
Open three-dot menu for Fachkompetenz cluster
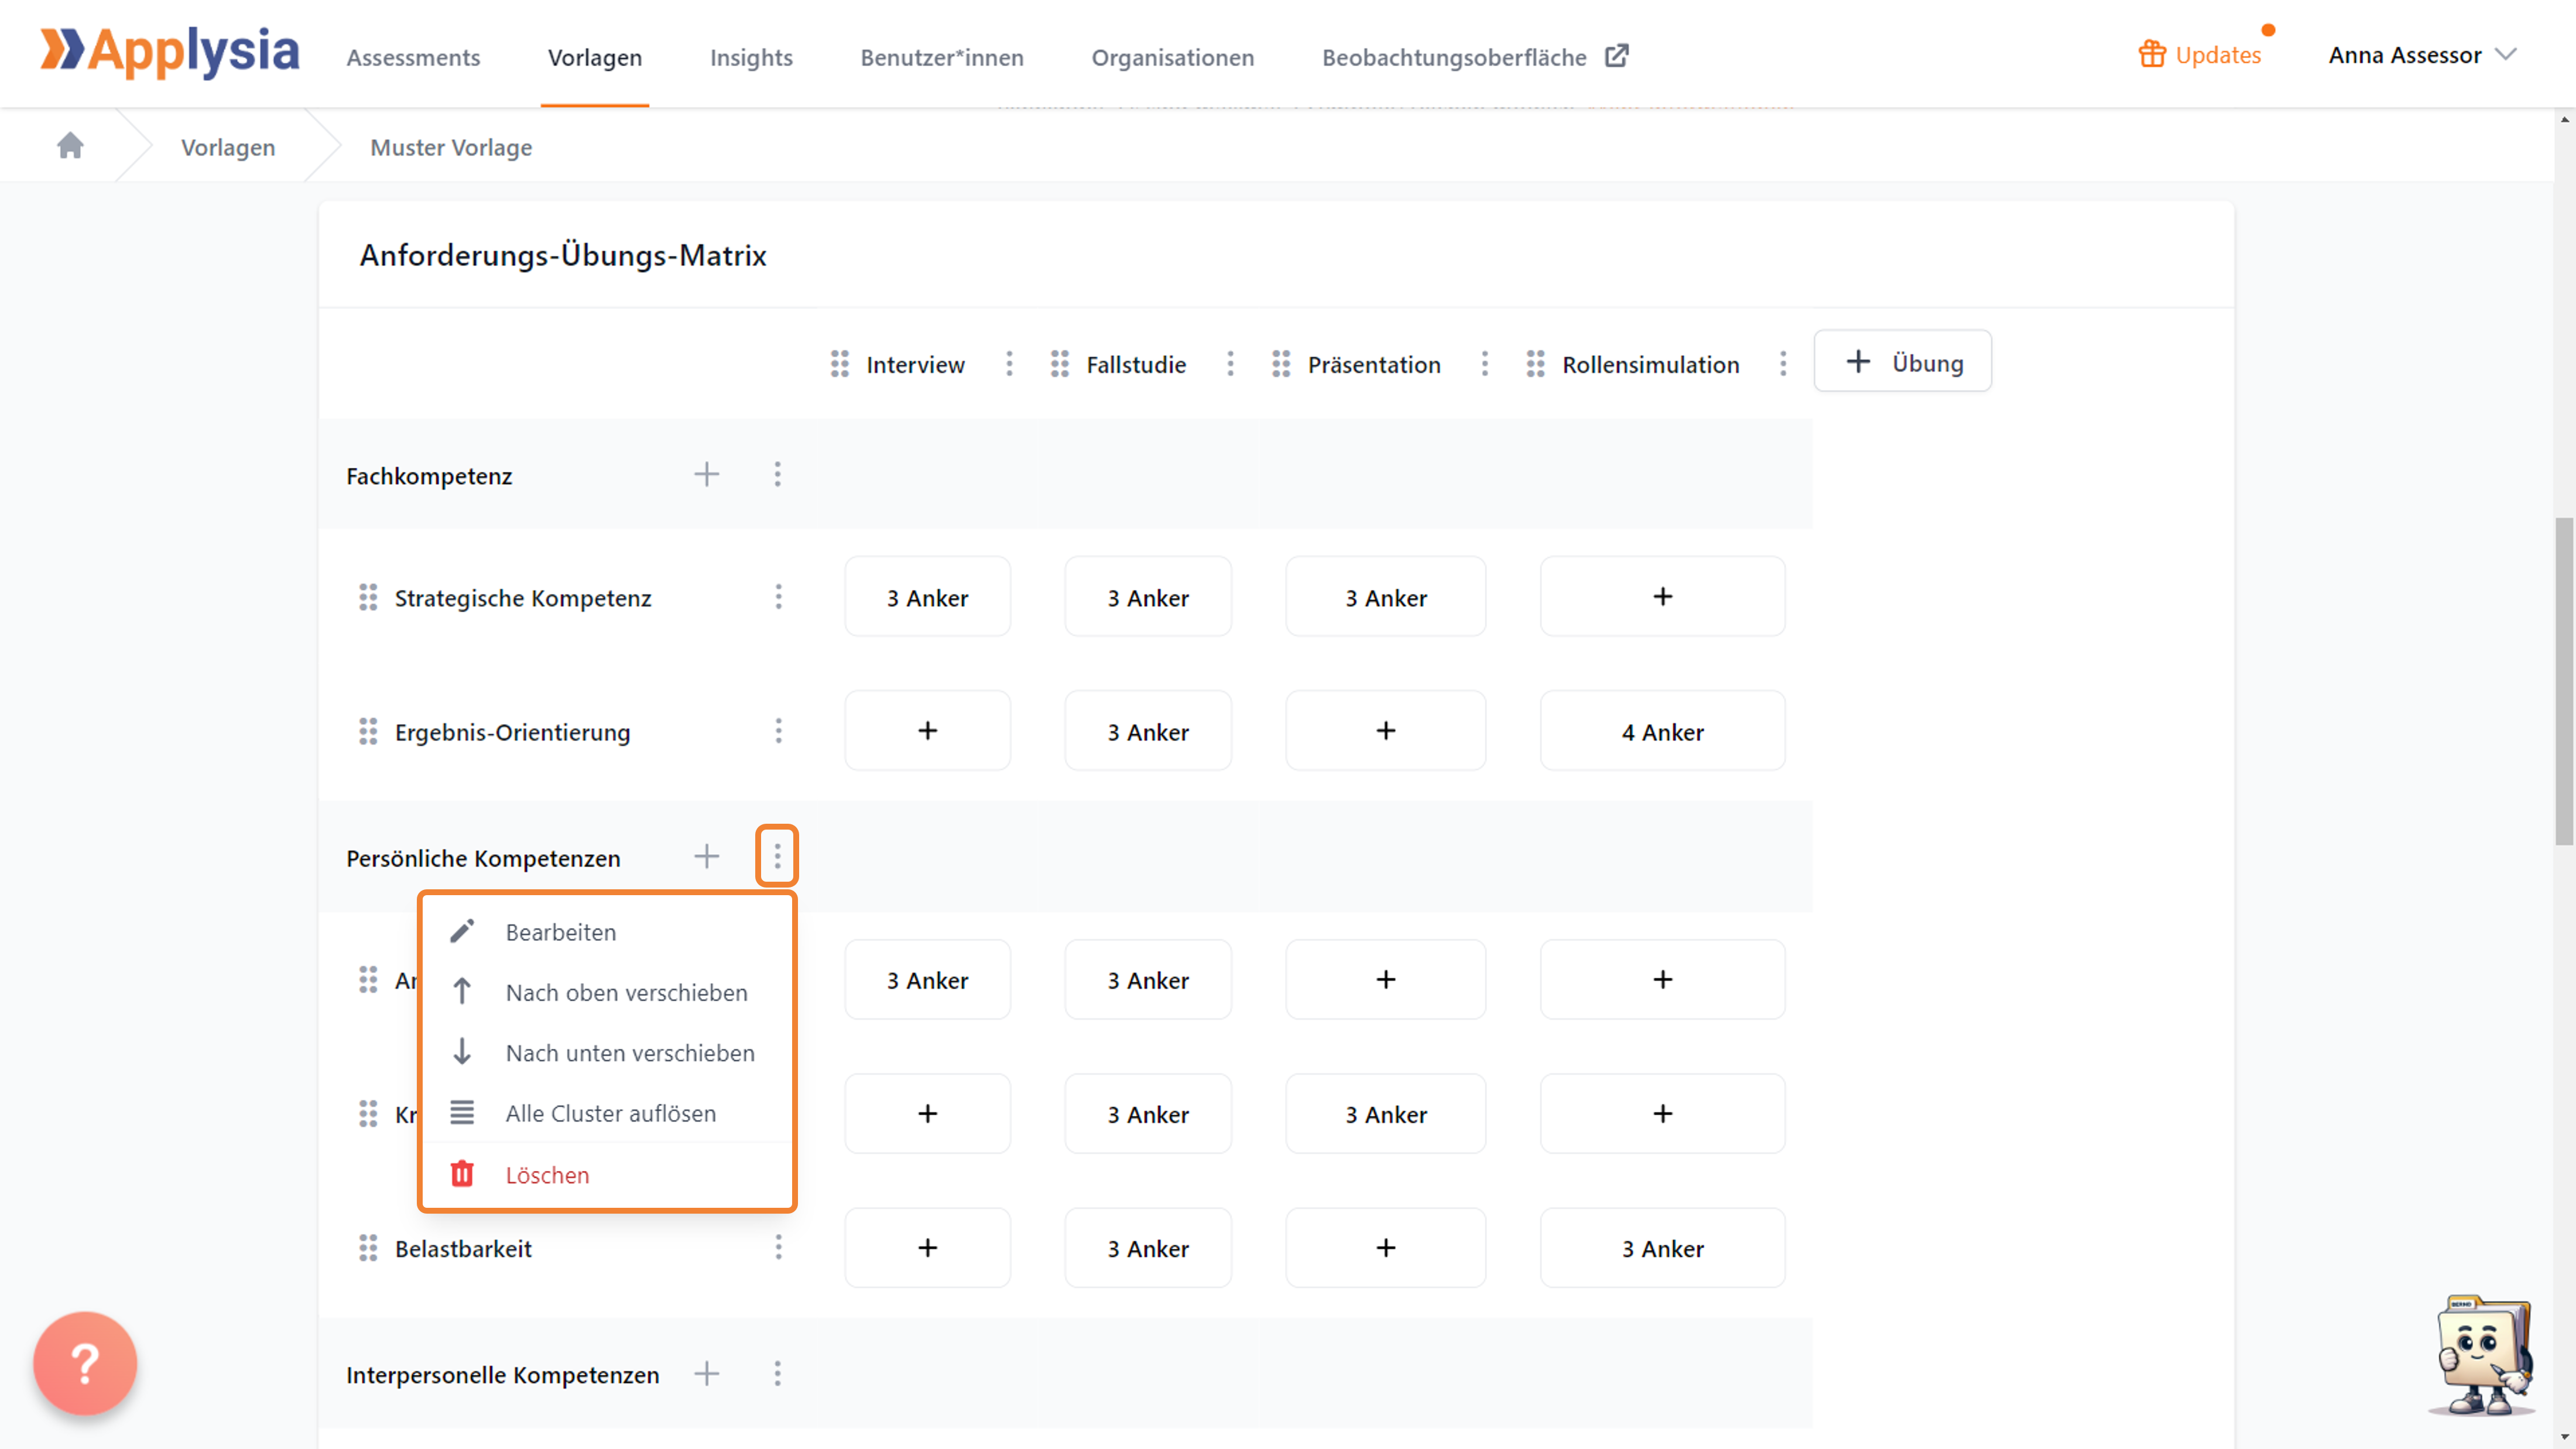[x=777, y=474]
